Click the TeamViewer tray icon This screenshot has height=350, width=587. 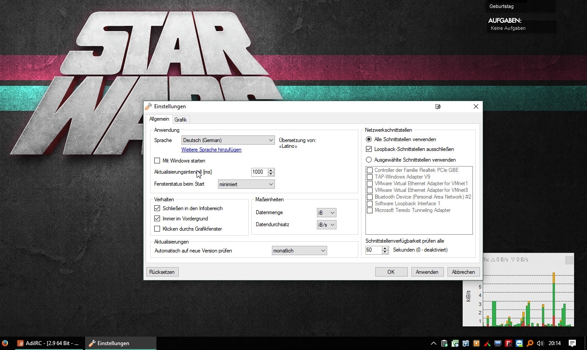coord(519,343)
